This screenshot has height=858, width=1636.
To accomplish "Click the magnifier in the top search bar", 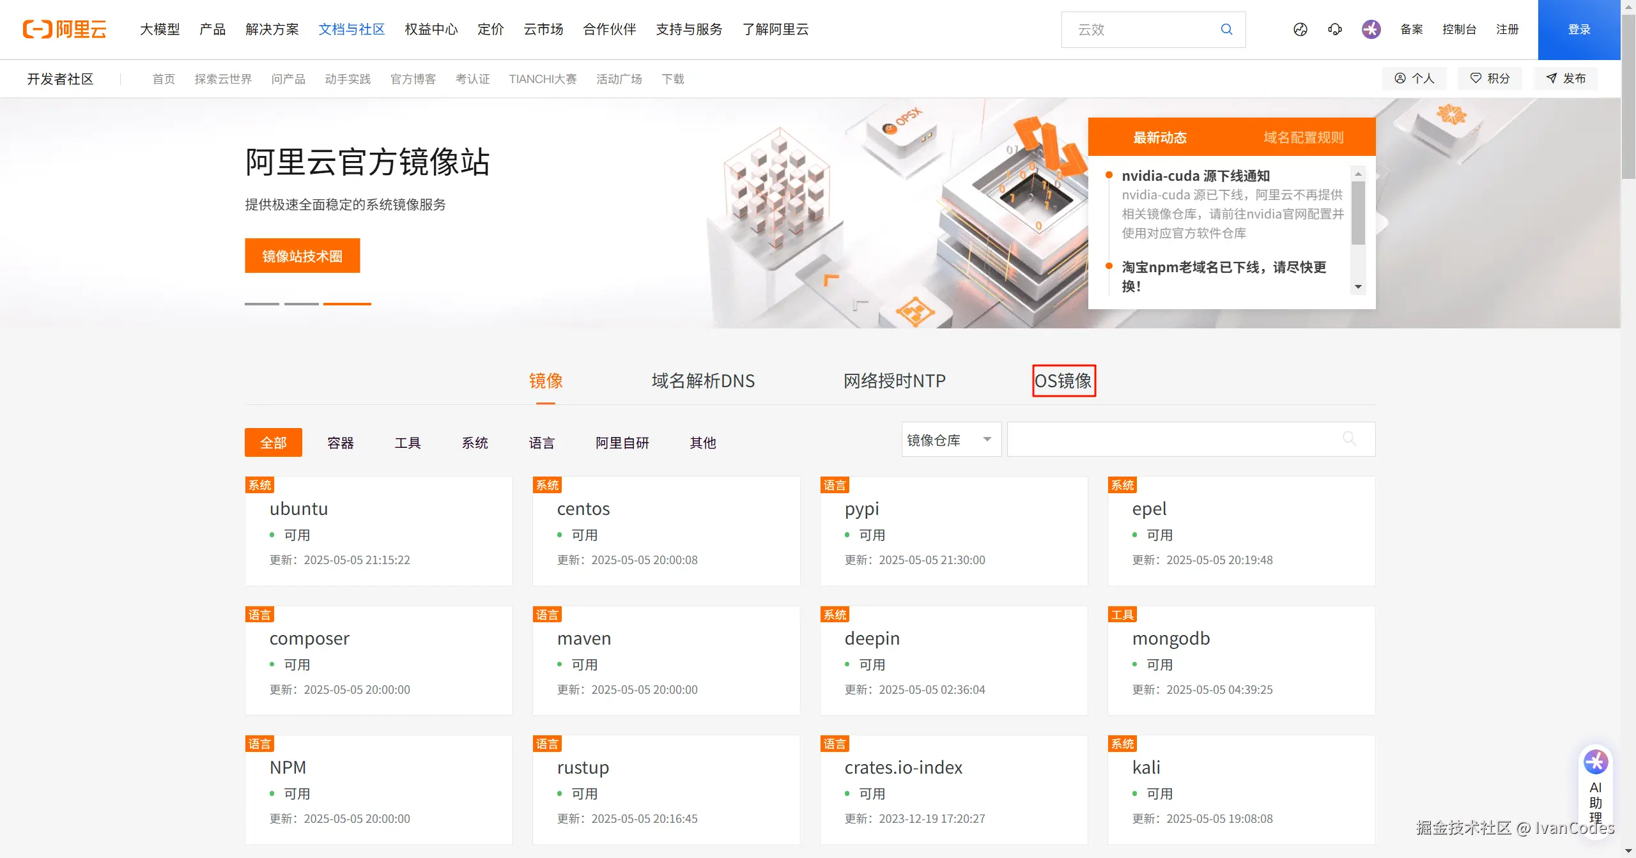I will (x=1226, y=29).
